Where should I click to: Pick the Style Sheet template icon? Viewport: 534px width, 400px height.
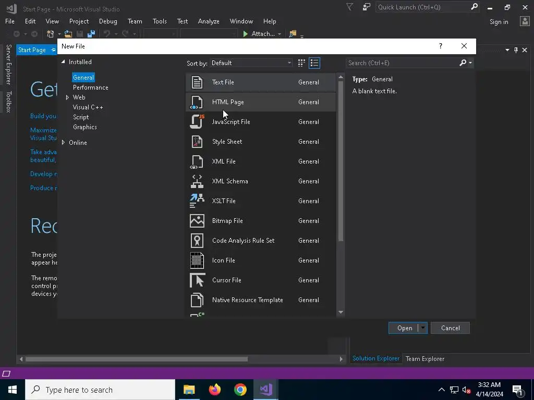pos(197,142)
